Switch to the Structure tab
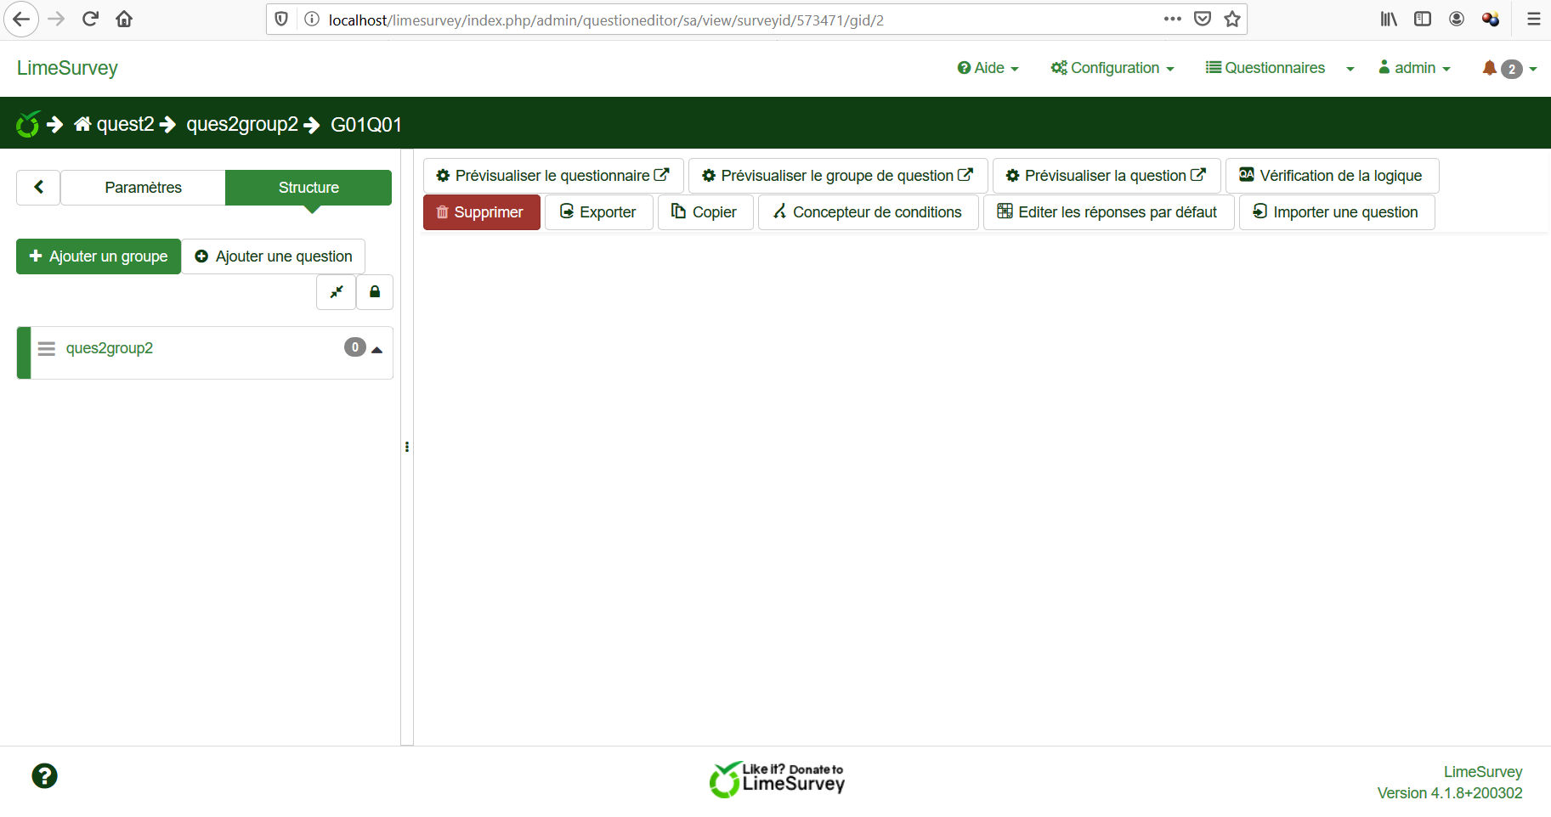This screenshot has height=817, width=1551. 309,188
